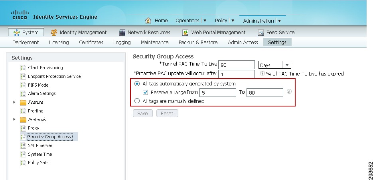Switch to the Identity Management tab
This screenshot has height=180, width=373.
[83, 33]
